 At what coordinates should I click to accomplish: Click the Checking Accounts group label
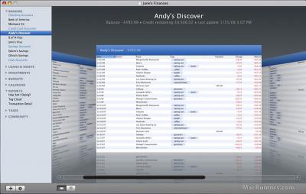pyautogui.click(x=21, y=15)
